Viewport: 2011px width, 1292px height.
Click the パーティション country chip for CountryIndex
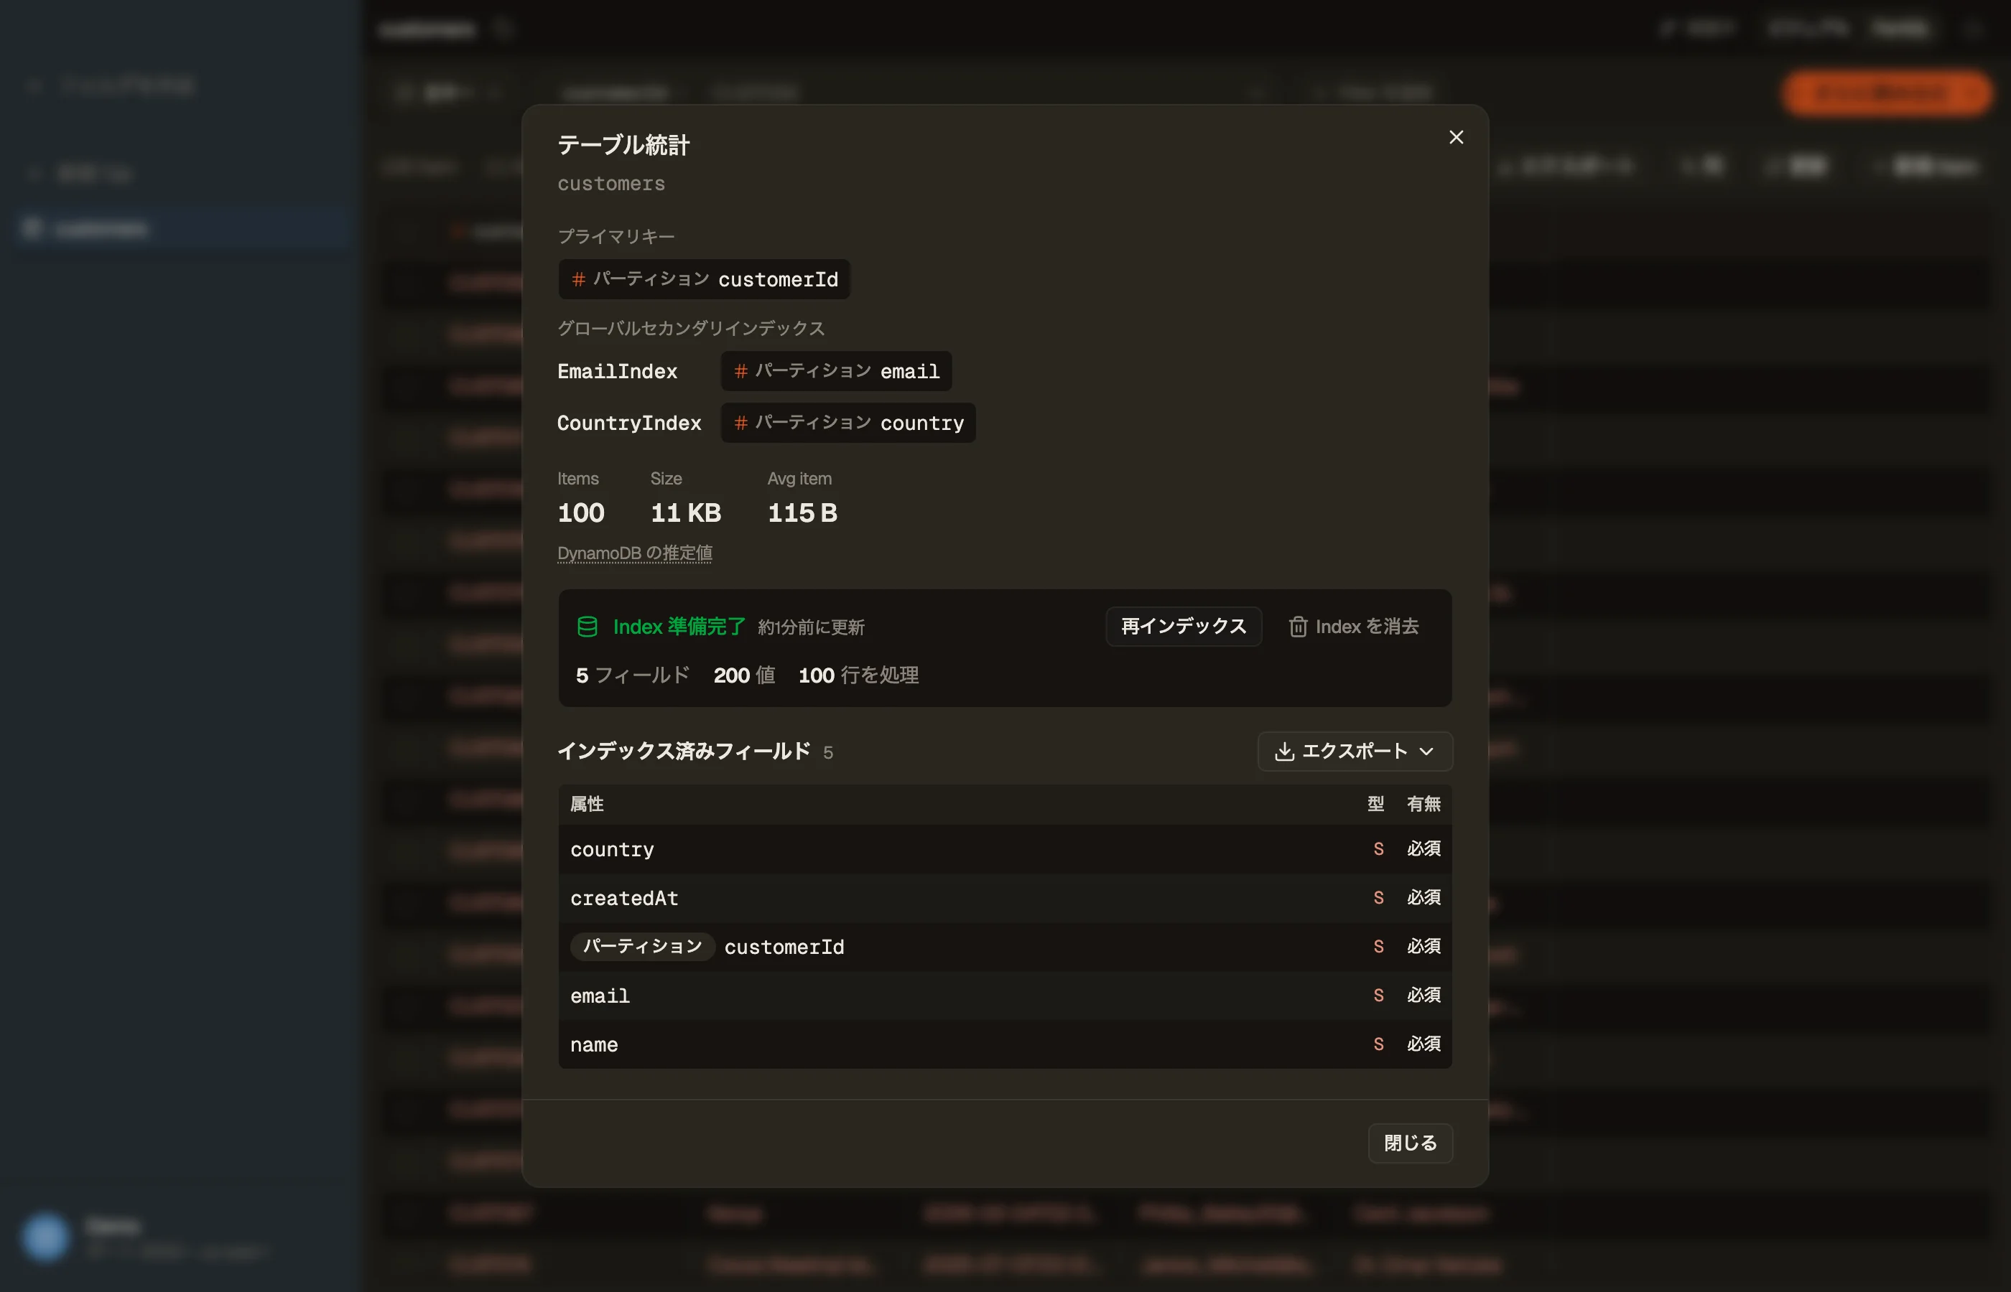click(x=847, y=423)
